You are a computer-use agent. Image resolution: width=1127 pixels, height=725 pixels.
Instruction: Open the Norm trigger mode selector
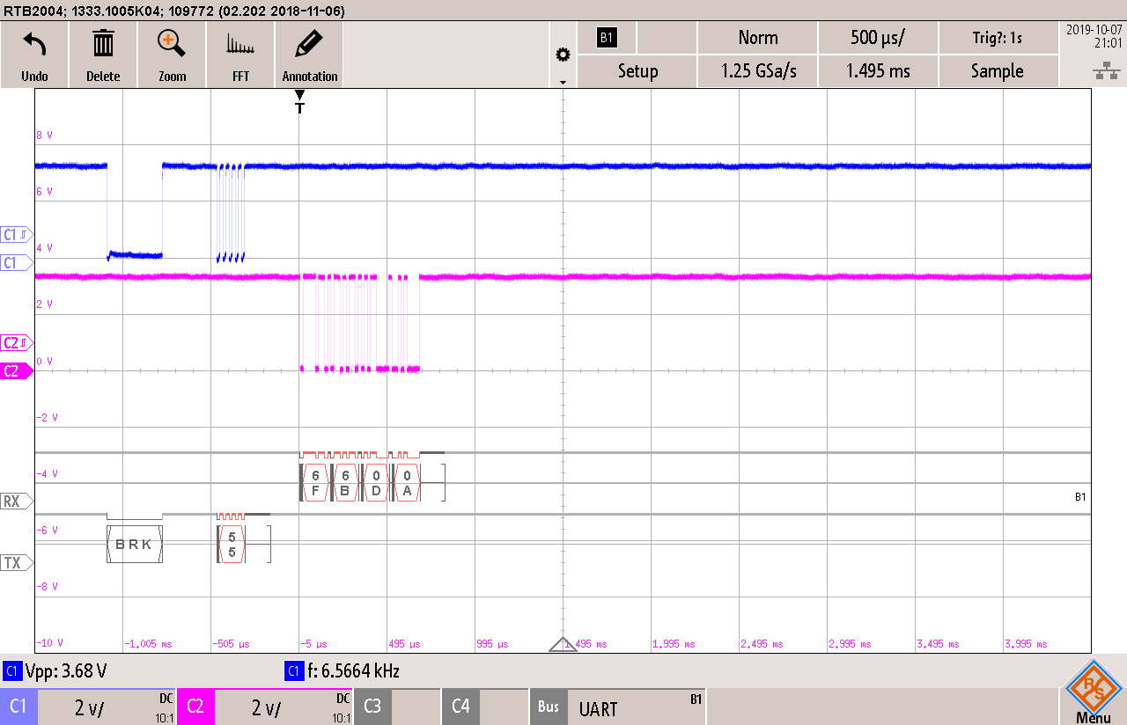tap(757, 38)
